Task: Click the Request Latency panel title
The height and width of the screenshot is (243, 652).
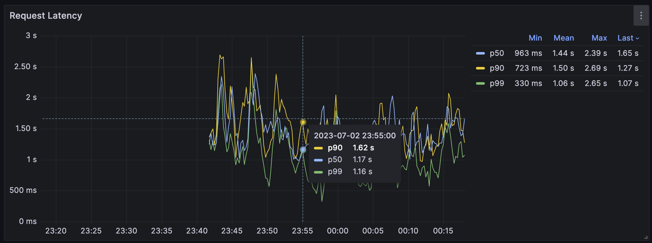Action: [46, 16]
